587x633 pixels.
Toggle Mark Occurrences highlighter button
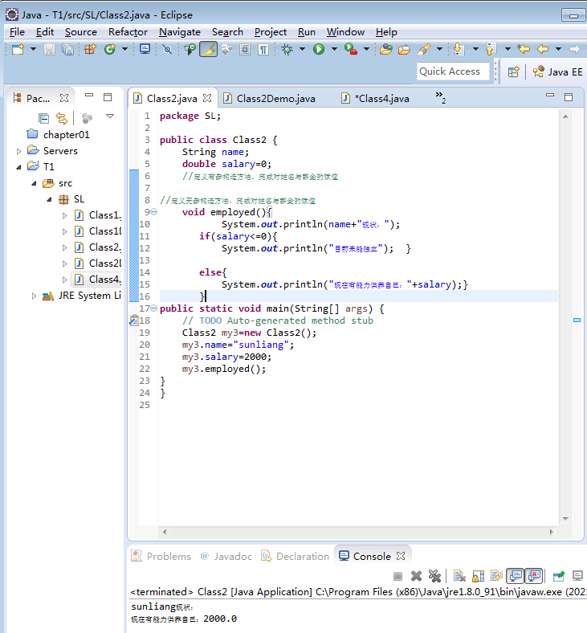coord(208,50)
